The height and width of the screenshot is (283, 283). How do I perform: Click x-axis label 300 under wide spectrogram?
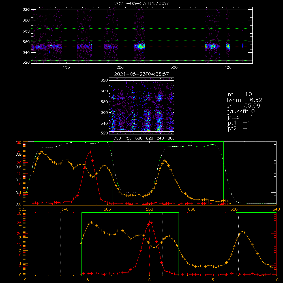(x=174, y=68)
